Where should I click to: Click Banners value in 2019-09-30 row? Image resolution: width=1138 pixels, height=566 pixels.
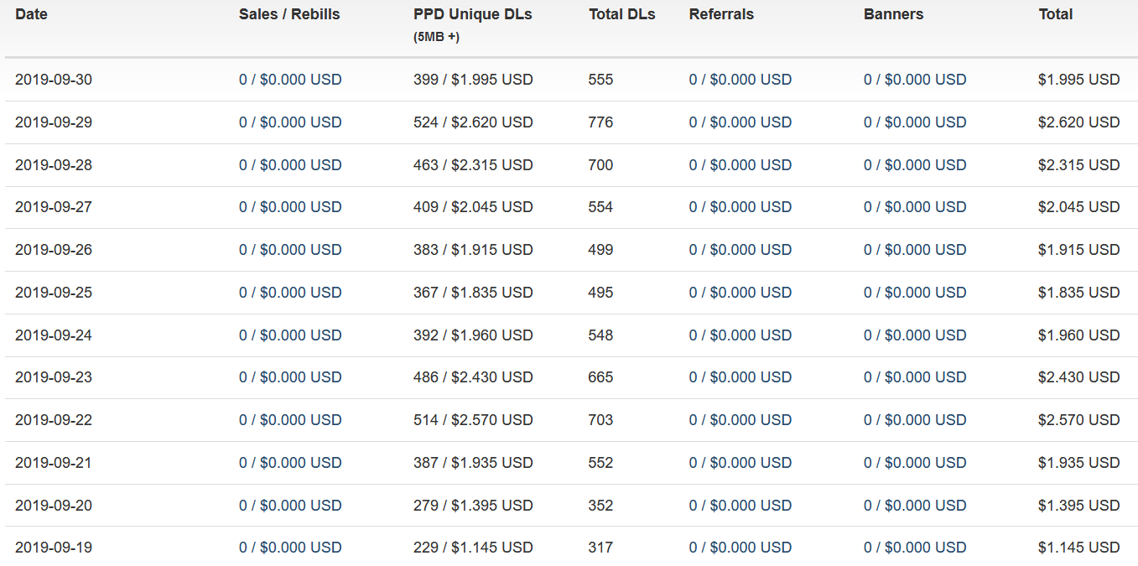coord(915,80)
